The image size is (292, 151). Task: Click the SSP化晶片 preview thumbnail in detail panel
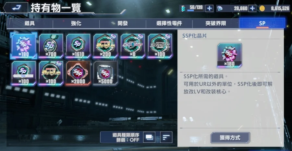(229, 55)
